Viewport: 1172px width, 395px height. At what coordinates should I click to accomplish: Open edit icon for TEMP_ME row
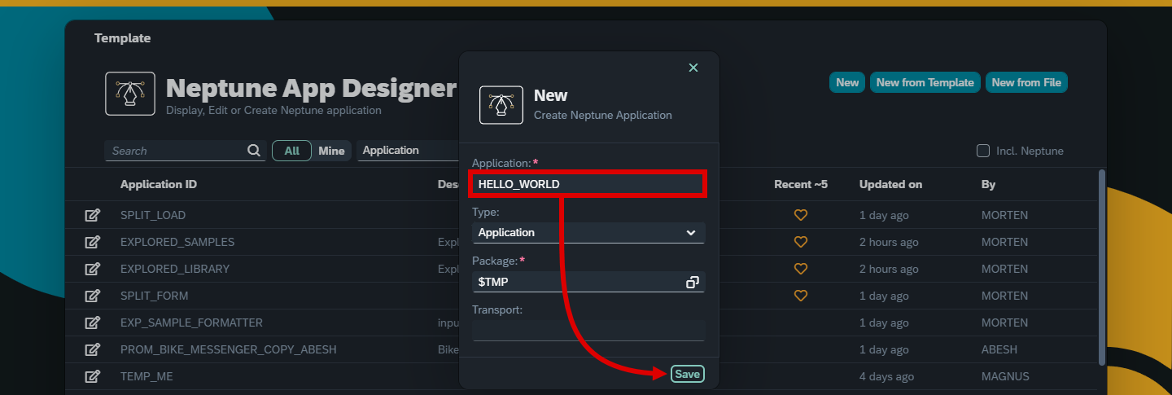[93, 376]
